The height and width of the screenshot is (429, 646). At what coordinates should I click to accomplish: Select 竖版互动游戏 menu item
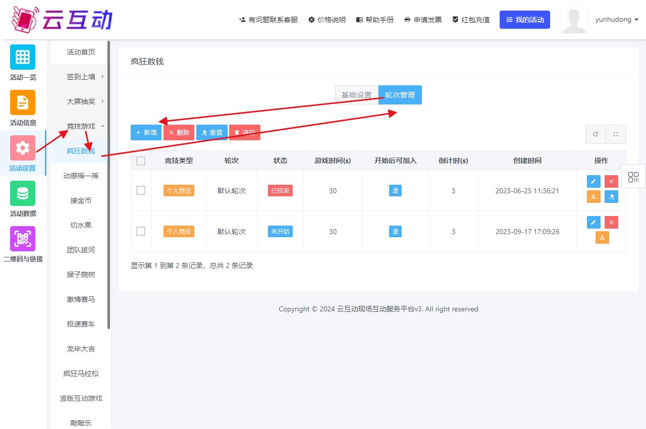click(x=81, y=398)
